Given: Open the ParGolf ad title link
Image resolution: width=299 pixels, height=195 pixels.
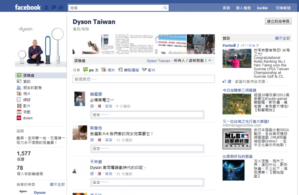Looking at the screenshot, I should (x=241, y=45).
